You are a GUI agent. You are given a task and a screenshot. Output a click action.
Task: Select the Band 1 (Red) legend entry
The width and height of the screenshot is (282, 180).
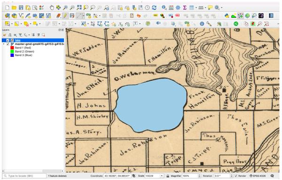[x=23, y=47]
